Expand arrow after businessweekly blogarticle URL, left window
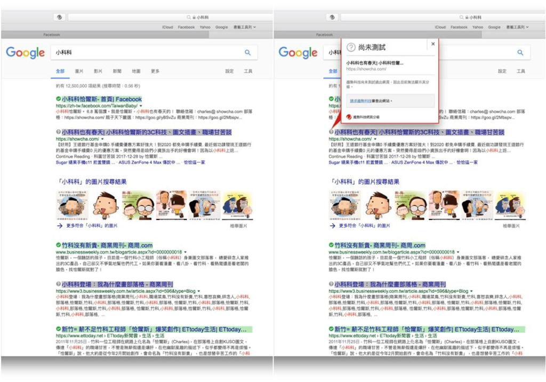The image size is (546, 382). pos(185,252)
